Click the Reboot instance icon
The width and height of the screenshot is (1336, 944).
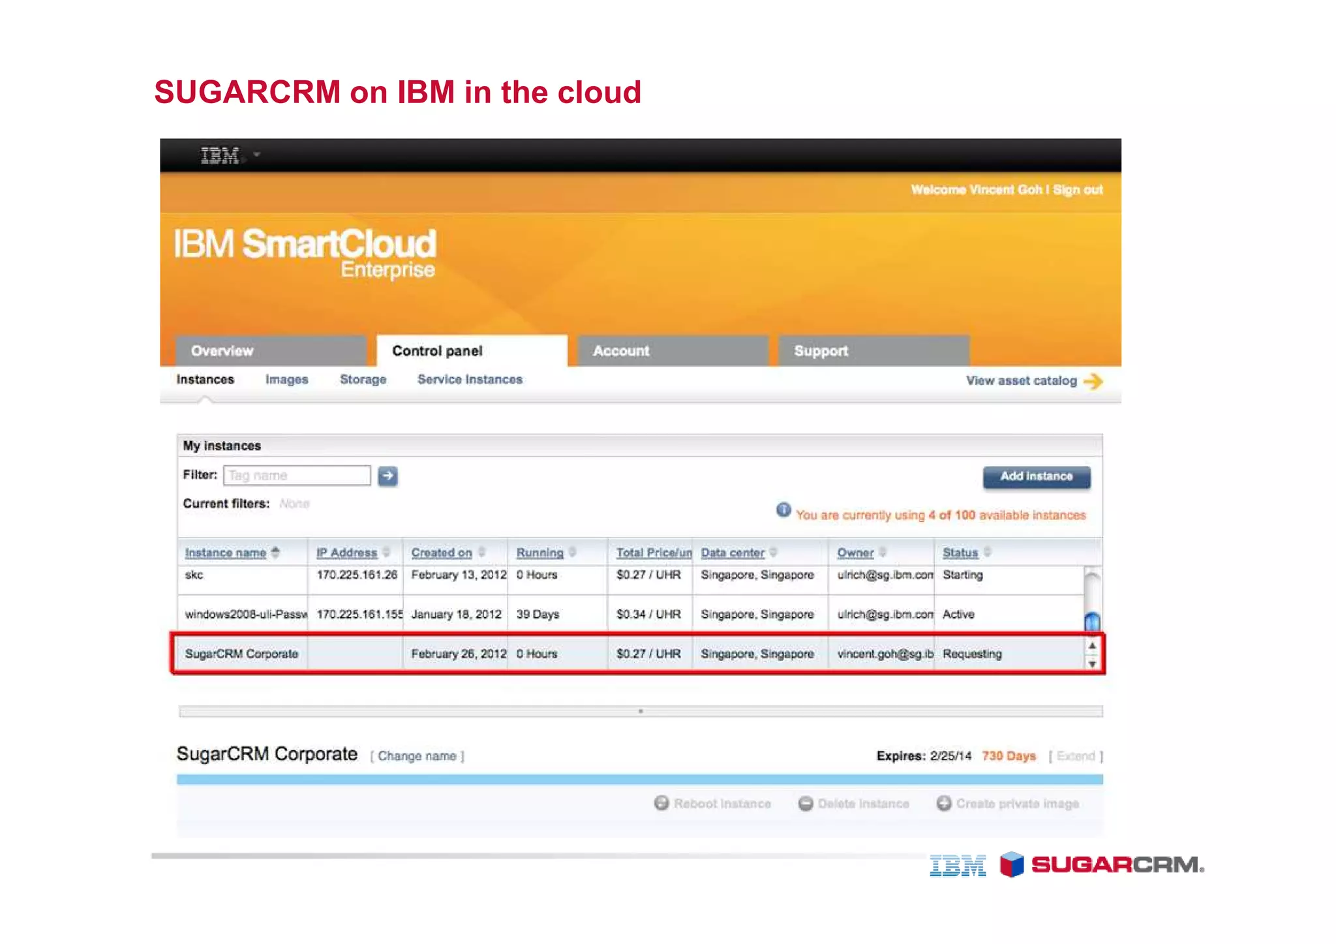tap(661, 803)
